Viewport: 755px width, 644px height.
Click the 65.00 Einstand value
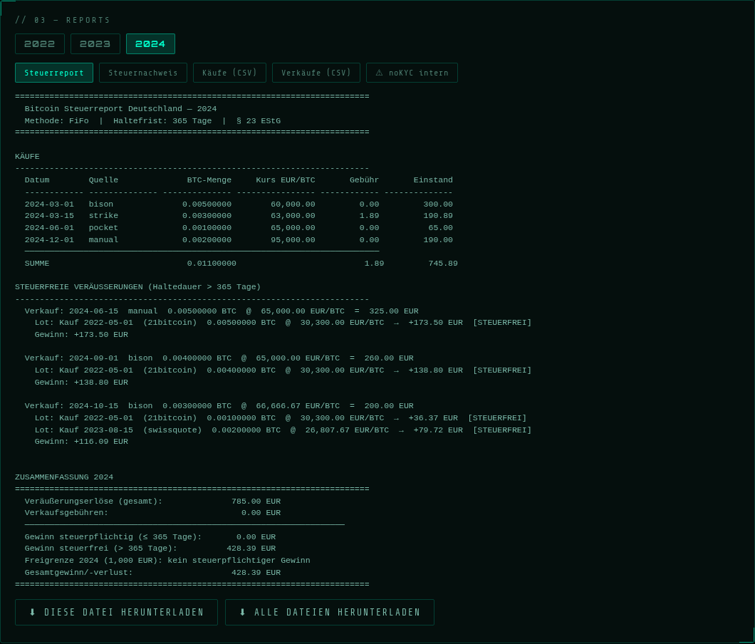click(x=441, y=228)
